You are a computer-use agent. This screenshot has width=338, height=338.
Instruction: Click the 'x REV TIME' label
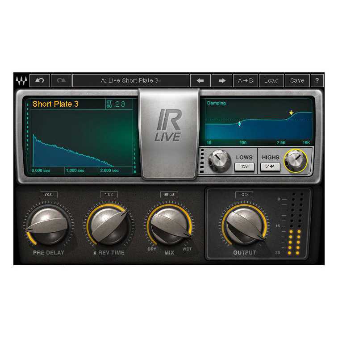point(109,253)
